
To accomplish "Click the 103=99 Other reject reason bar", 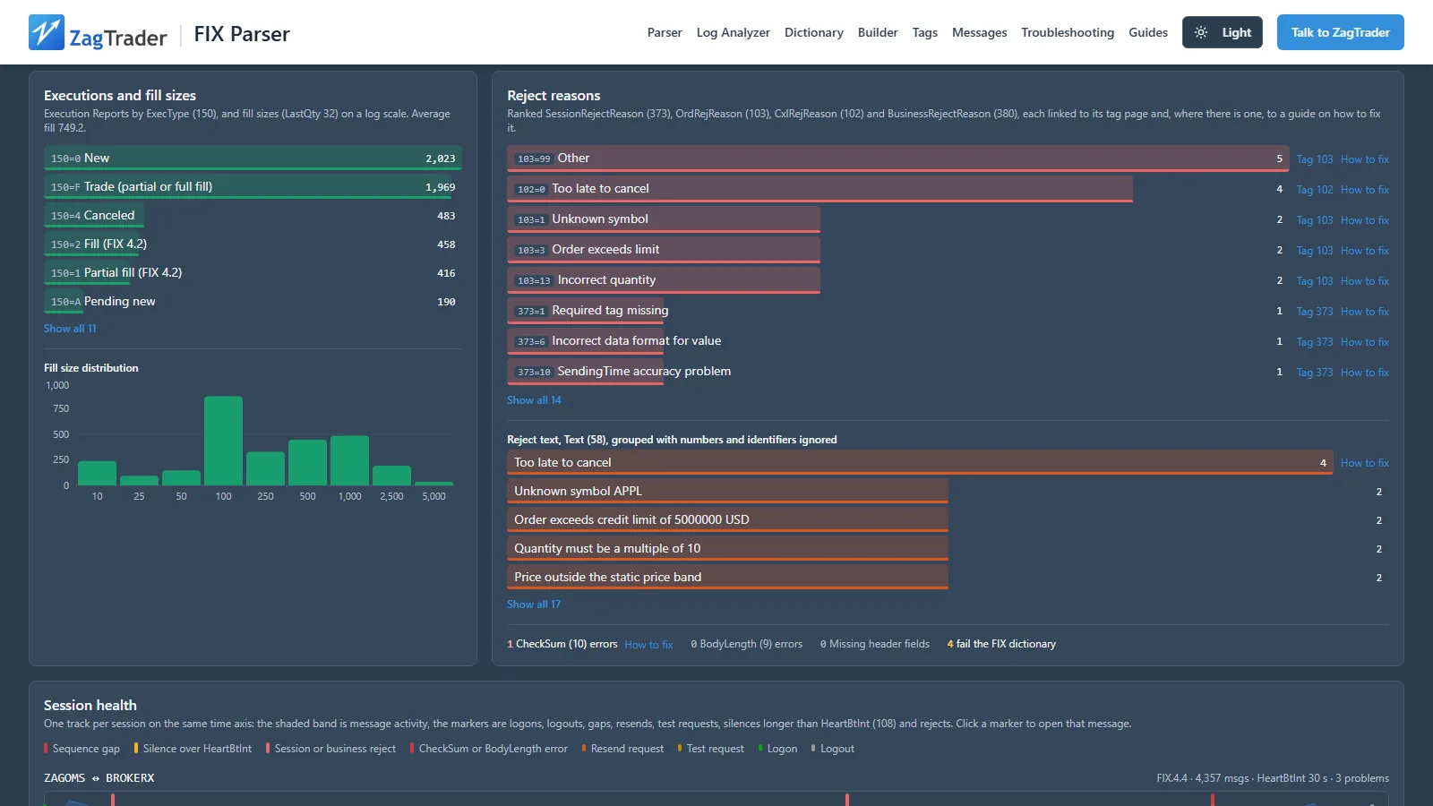I will (898, 159).
